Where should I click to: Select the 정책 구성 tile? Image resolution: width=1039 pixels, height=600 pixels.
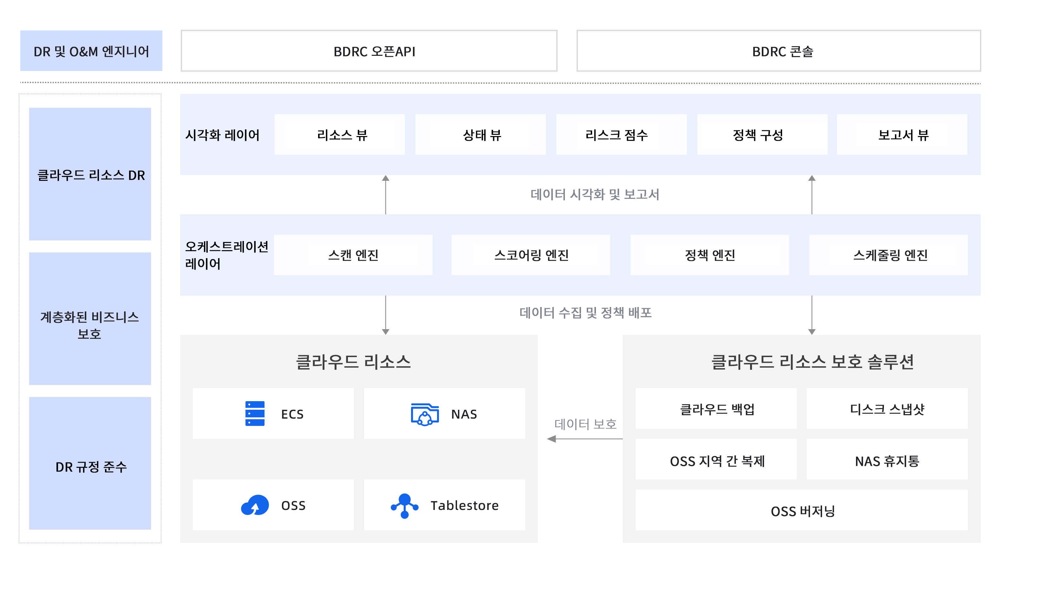point(762,135)
